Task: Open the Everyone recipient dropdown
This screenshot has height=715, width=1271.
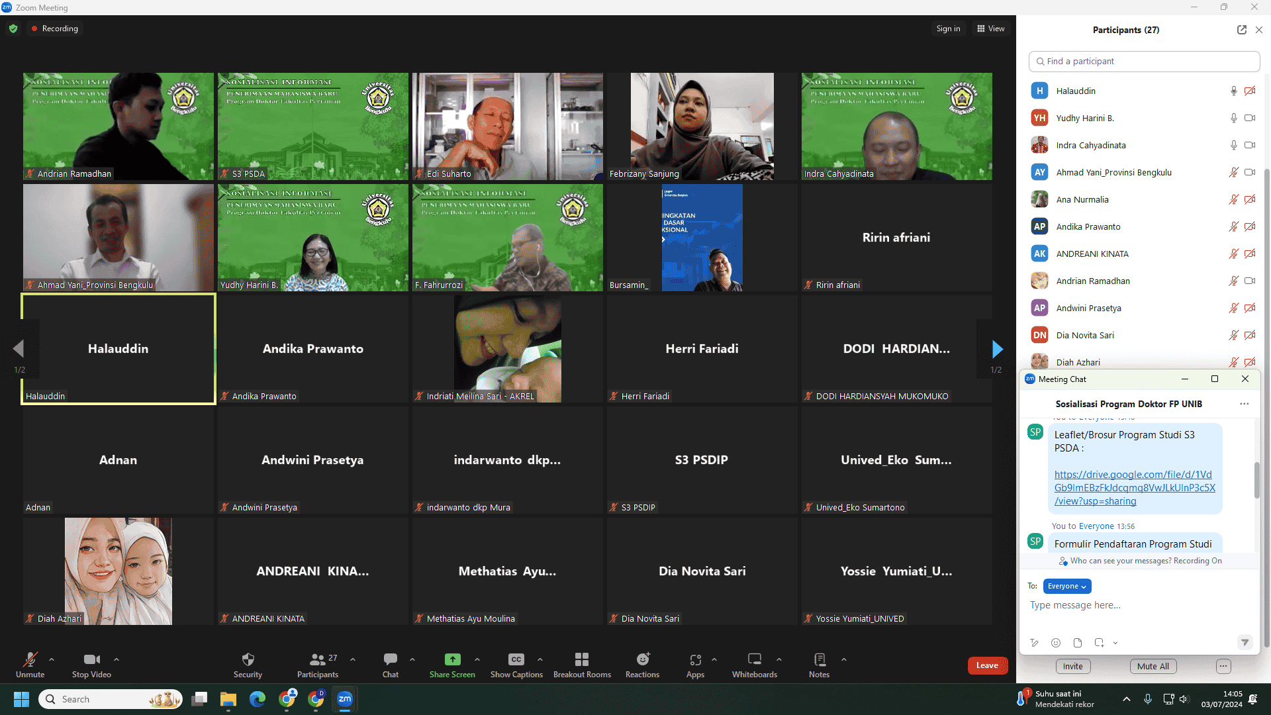Action: click(1067, 586)
